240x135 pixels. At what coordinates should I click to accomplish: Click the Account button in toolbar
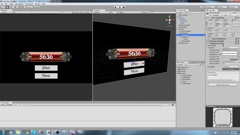coord(210,7)
